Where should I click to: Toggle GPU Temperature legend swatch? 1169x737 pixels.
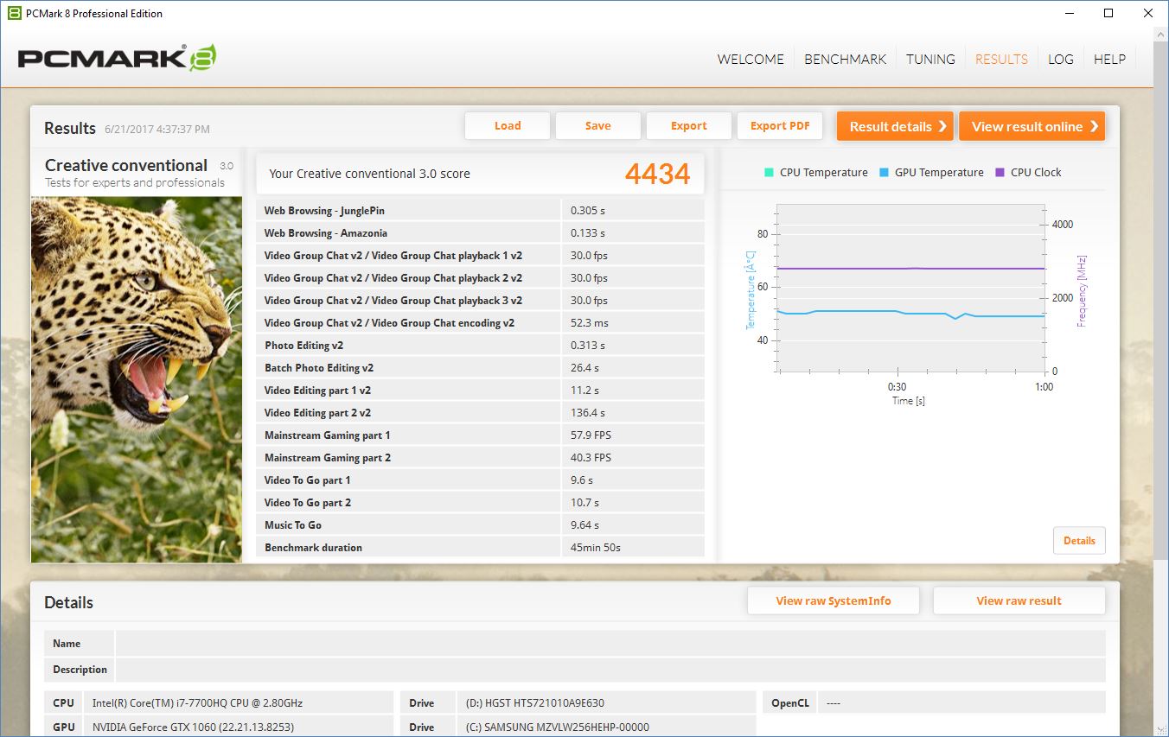click(x=884, y=173)
